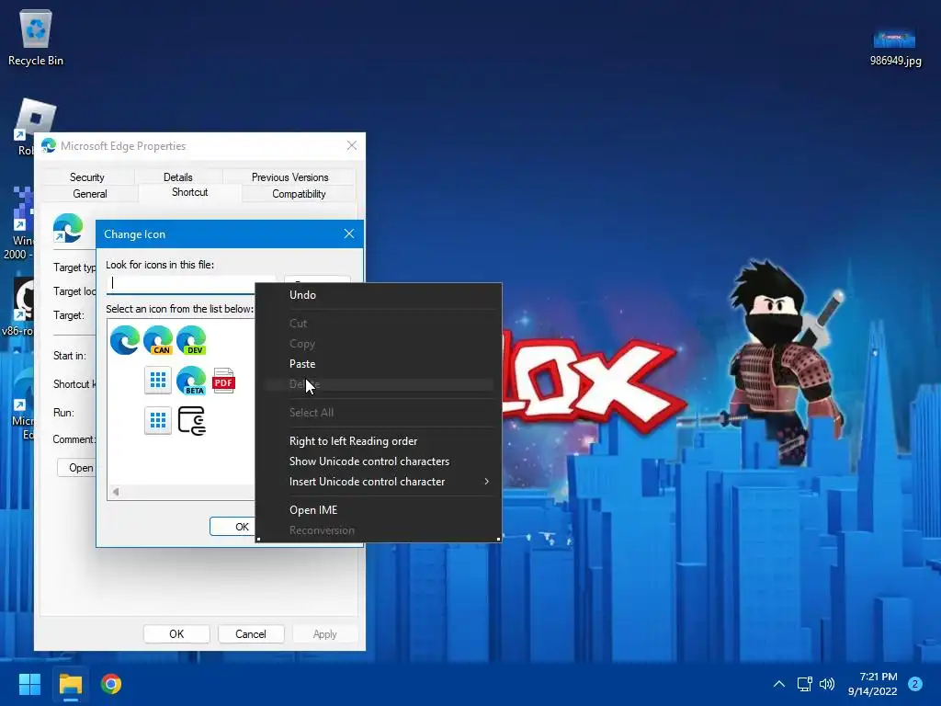The width and height of the screenshot is (941, 706).
Task: Open the volume control in tray
Action: [827, 684]
